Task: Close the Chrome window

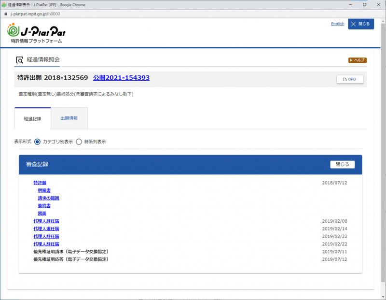Action: (378, 5)
